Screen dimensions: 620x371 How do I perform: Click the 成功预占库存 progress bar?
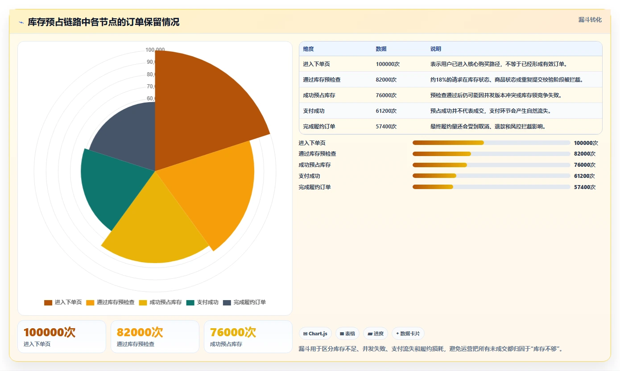(x=492, y=165)
